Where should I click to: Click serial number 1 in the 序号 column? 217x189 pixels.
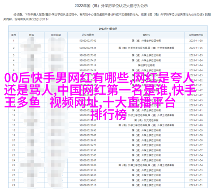(14, 41)
